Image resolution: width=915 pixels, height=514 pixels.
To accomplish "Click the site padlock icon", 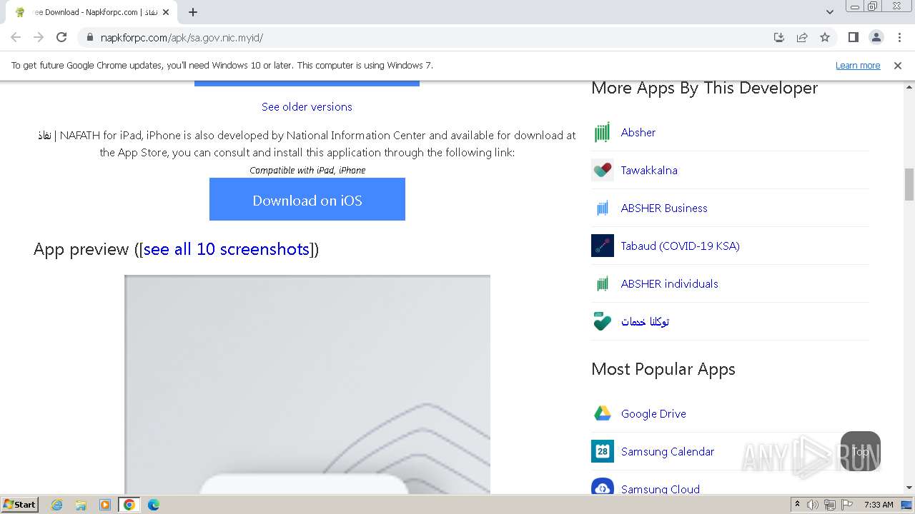I will [90, 38].
